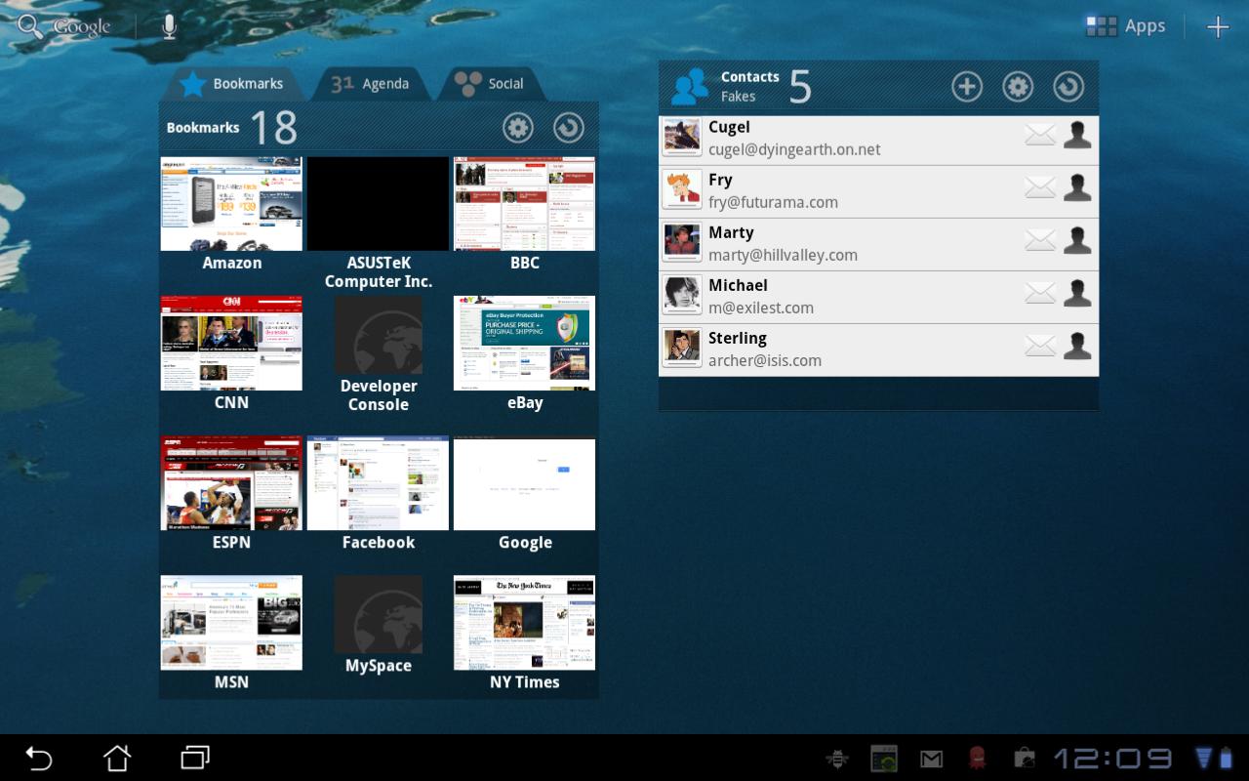Screen dimensions: 1249x781
Task: Email Marty using envelope icon
Action: pyautogui.click(x=1040, y=240)
